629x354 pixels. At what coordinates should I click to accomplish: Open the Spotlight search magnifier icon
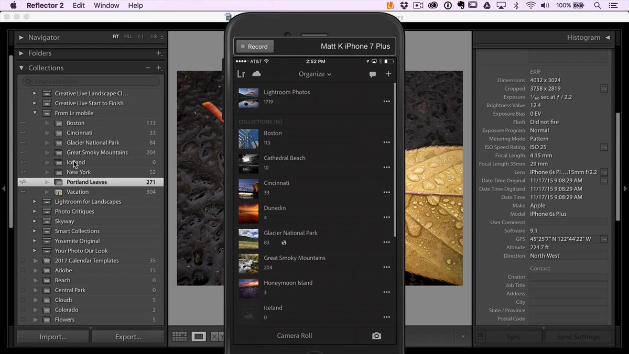tap(598, 5)
